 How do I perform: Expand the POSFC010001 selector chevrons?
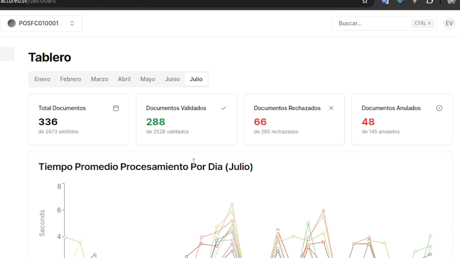[72, 24]
